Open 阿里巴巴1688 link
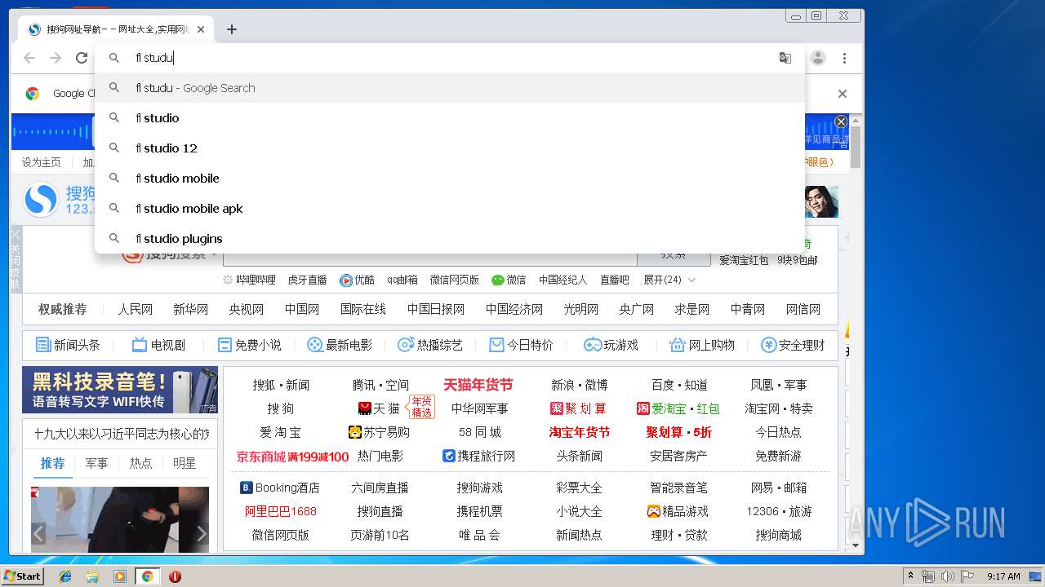 pos(280,511)
